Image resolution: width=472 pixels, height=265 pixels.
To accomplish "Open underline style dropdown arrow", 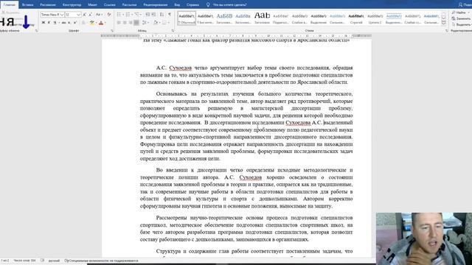I will (x=59, y=23).
